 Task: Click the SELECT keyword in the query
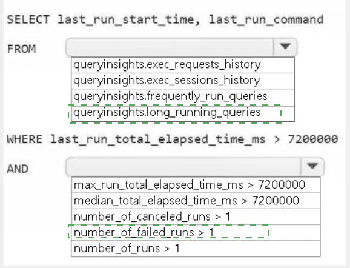point(28,19)
